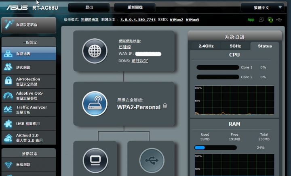Click the USB application puzzle icon
Screen dimensions: 291x176
point(8,124)
